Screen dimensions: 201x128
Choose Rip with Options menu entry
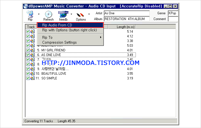tap(70, 30)
